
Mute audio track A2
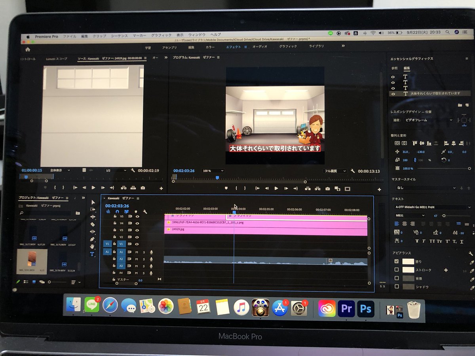(137, 259)
